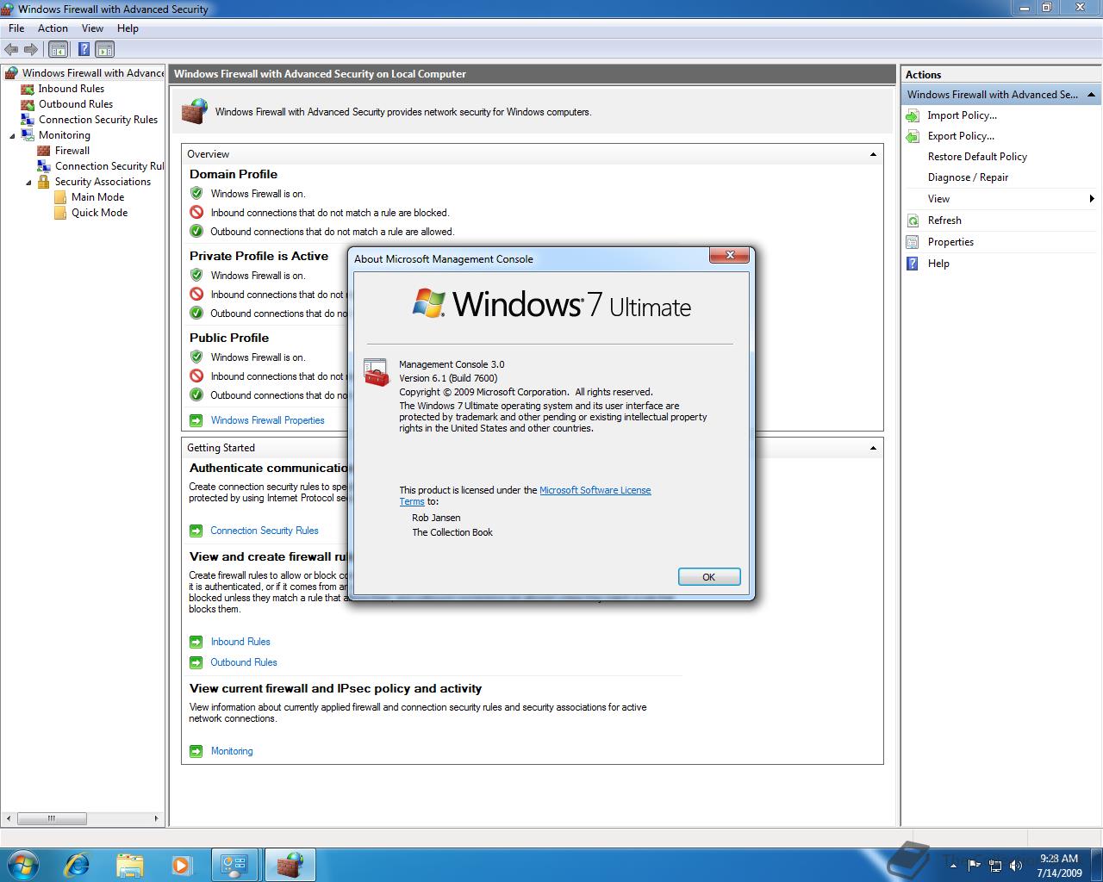Open Properties from the Actions pane
1103x882 pixels.
[x=950, y=242]
